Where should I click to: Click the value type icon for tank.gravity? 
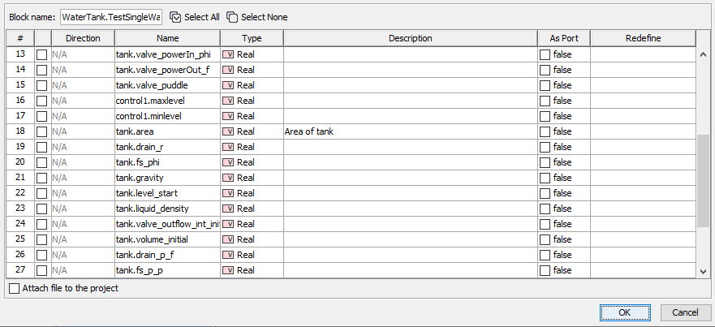click(x=228, y=178)
